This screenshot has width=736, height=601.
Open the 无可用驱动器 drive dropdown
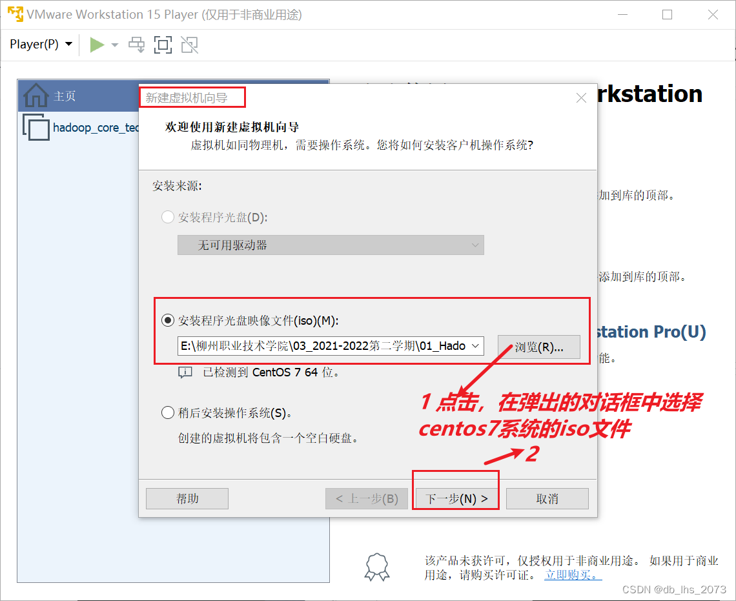coord(331,245)
